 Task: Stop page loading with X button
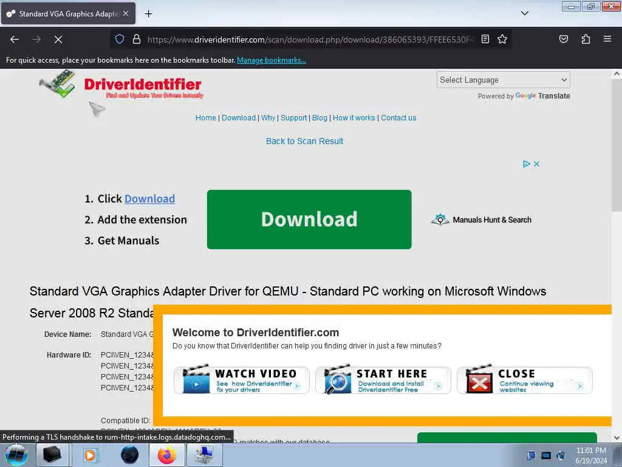58,40
